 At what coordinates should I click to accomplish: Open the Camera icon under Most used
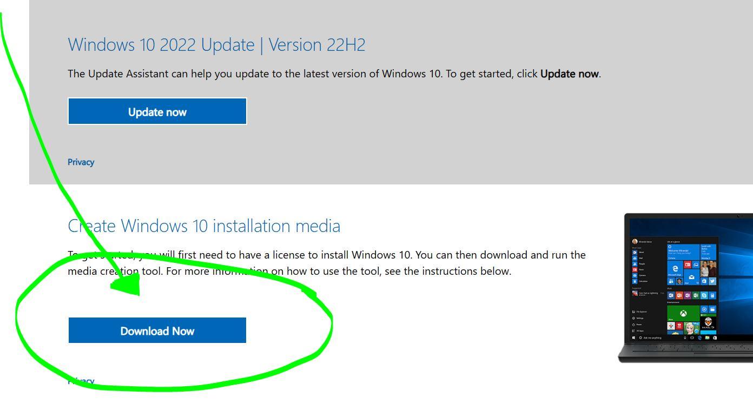[634, 274]
